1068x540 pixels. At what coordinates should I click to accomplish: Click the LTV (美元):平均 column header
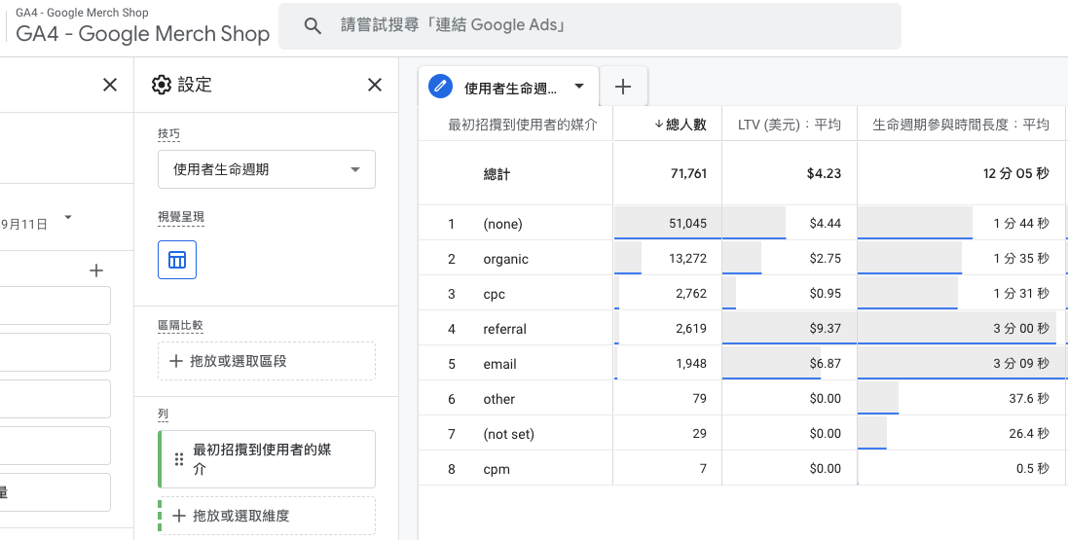coord(790,125)
